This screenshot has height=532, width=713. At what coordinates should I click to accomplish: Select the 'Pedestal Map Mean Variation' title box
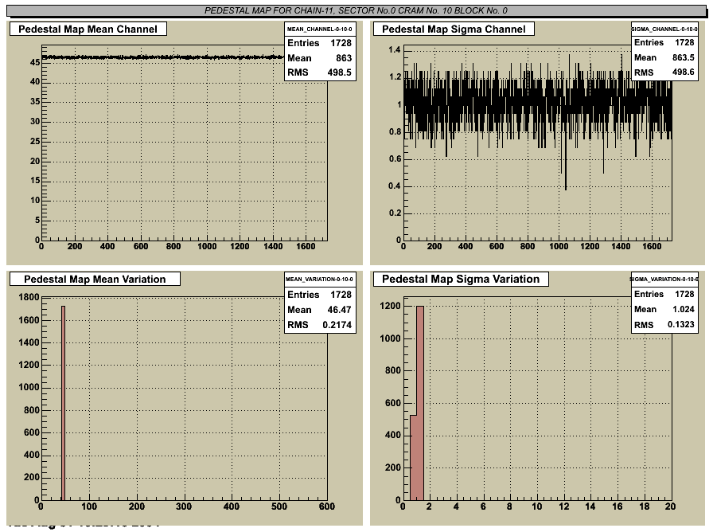pyautogui.click(x=95, y=279)
